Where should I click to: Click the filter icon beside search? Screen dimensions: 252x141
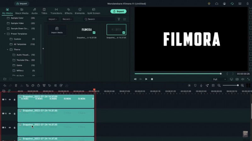pyautogui.click(x=119, y=19)
